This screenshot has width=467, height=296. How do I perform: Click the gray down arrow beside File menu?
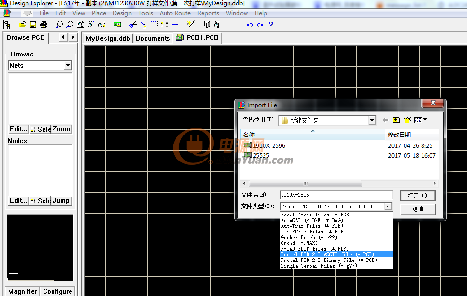coord(27,13)
